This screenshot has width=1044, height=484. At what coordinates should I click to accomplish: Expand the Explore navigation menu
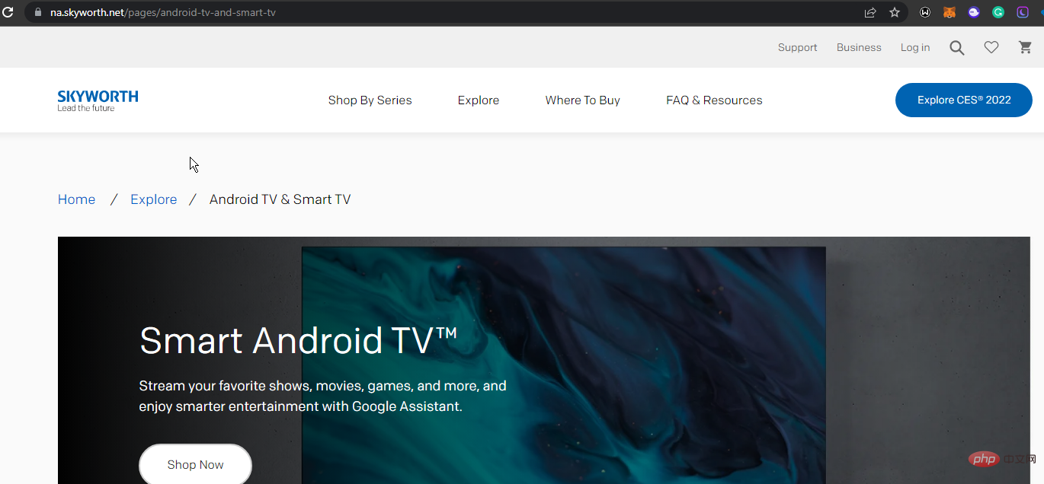[479, 100]
